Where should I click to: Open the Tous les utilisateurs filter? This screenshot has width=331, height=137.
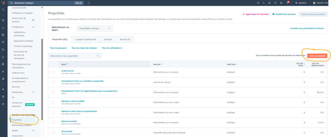point(112,48)
